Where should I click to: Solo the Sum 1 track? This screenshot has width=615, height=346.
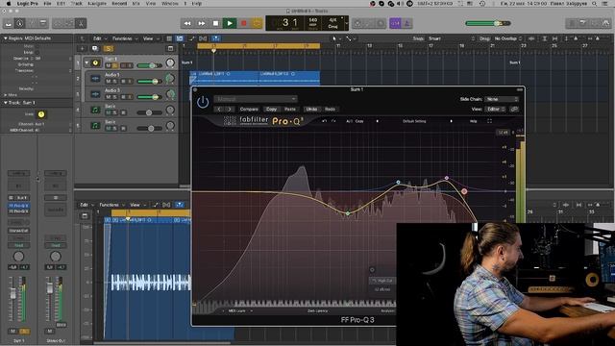tap(115, 65)
